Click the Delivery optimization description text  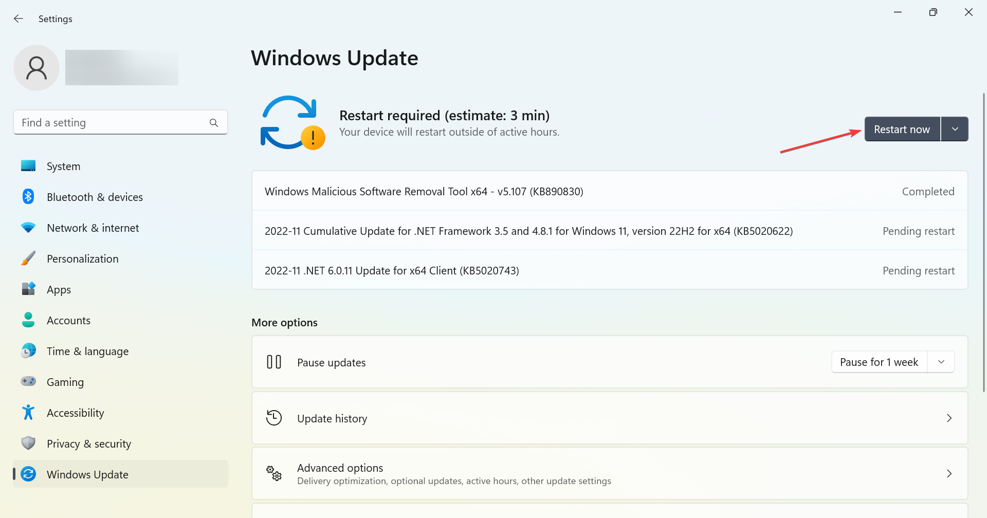pos(454,481)
